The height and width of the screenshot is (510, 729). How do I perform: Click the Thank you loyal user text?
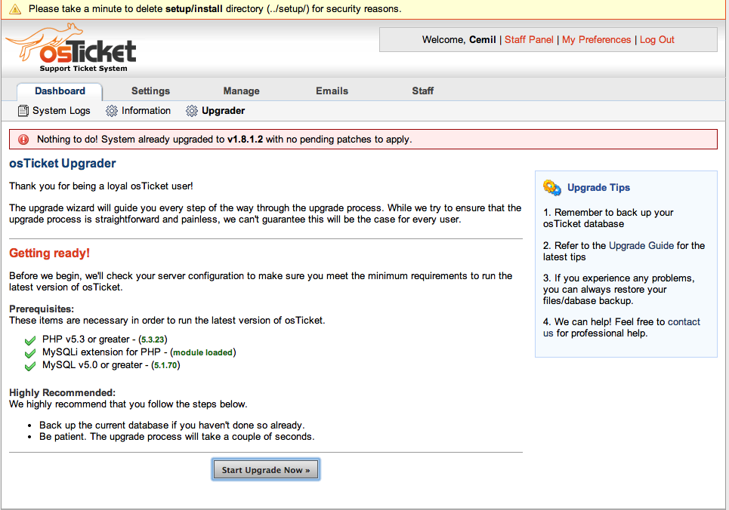coord(101,186)
